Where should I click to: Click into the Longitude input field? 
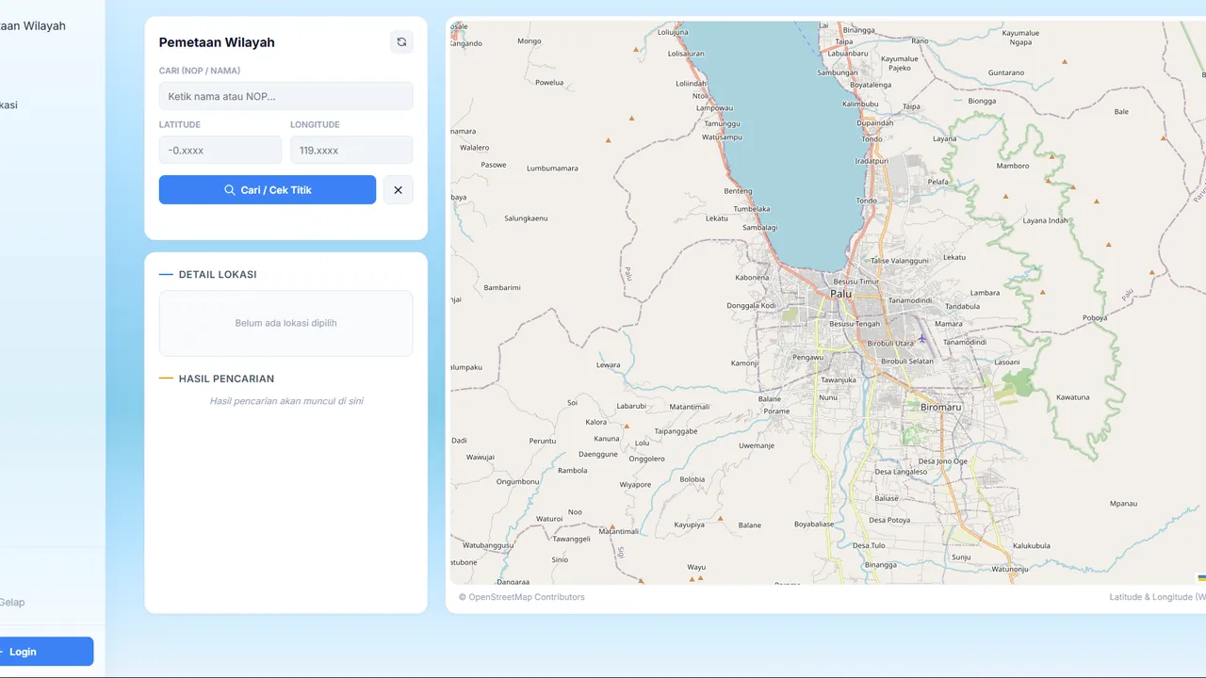(x=350, y=151)
